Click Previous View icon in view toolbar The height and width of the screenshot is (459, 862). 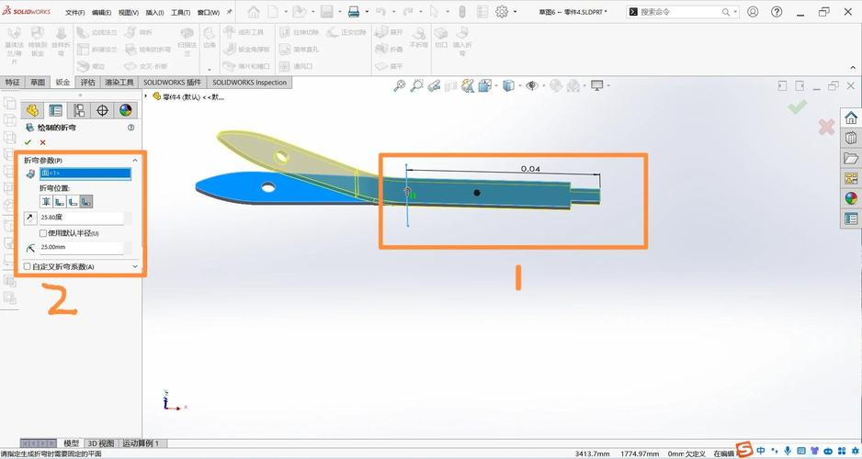click(435, 85)
